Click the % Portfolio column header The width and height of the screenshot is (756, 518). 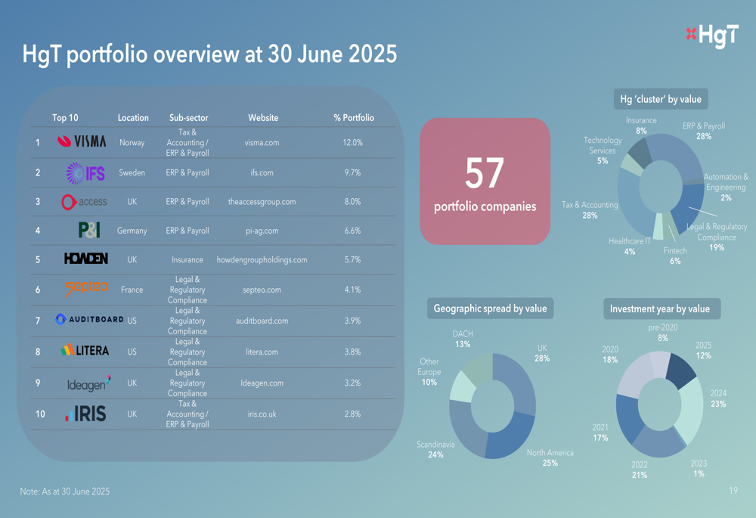click(354, 118)
